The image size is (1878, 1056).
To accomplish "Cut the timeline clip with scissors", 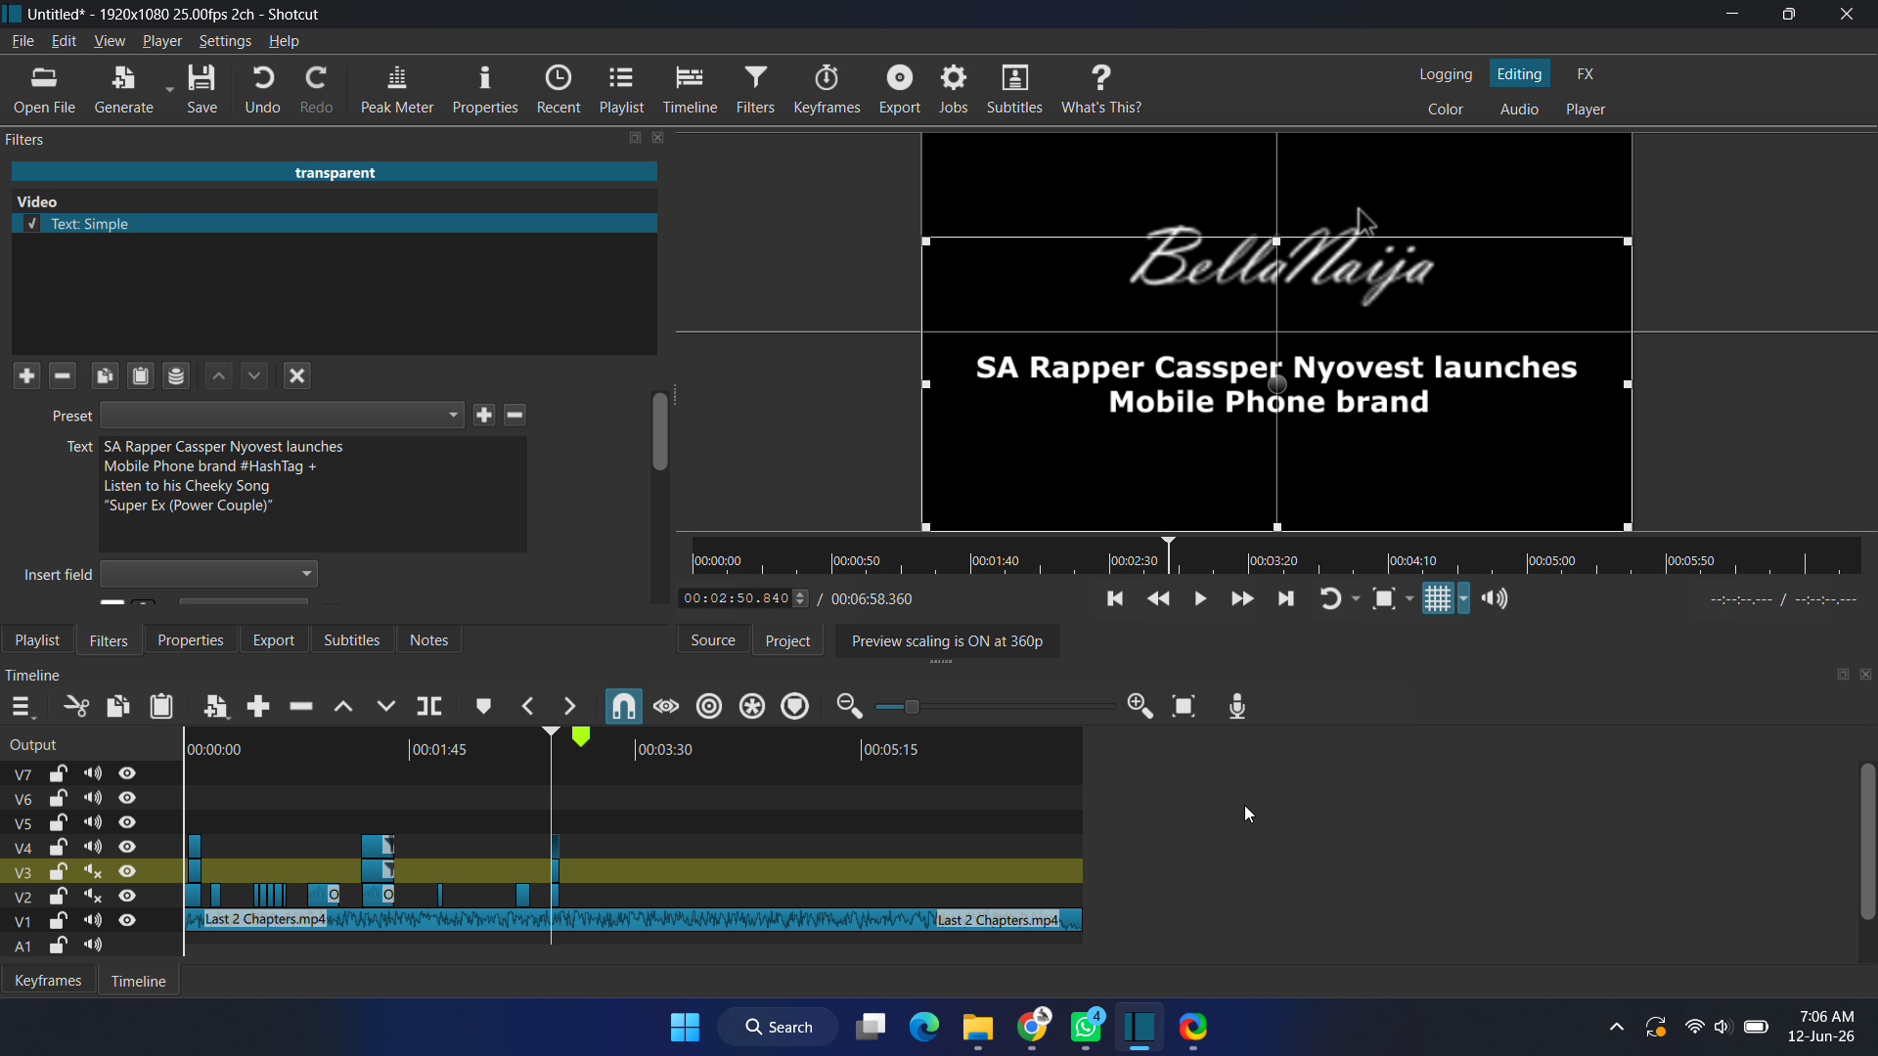I will coord(75,706).
